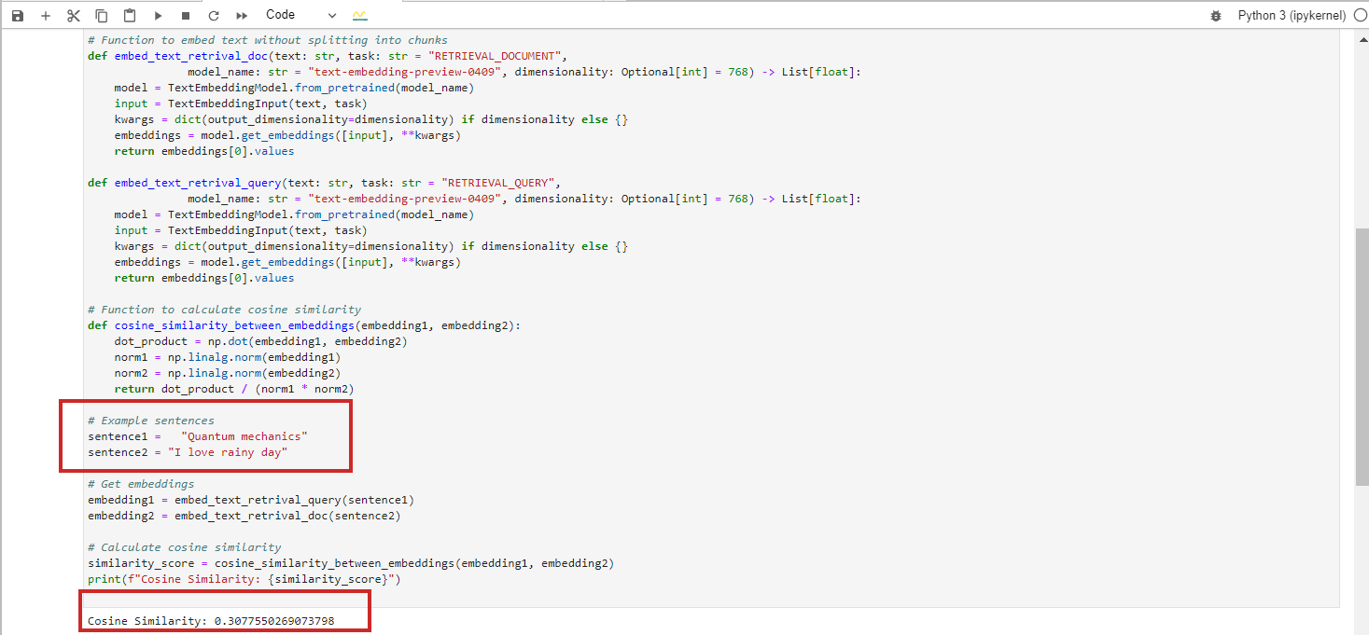Restart kernel and run all cells
Screen dimensions: 1369x635
click(239, 15)
